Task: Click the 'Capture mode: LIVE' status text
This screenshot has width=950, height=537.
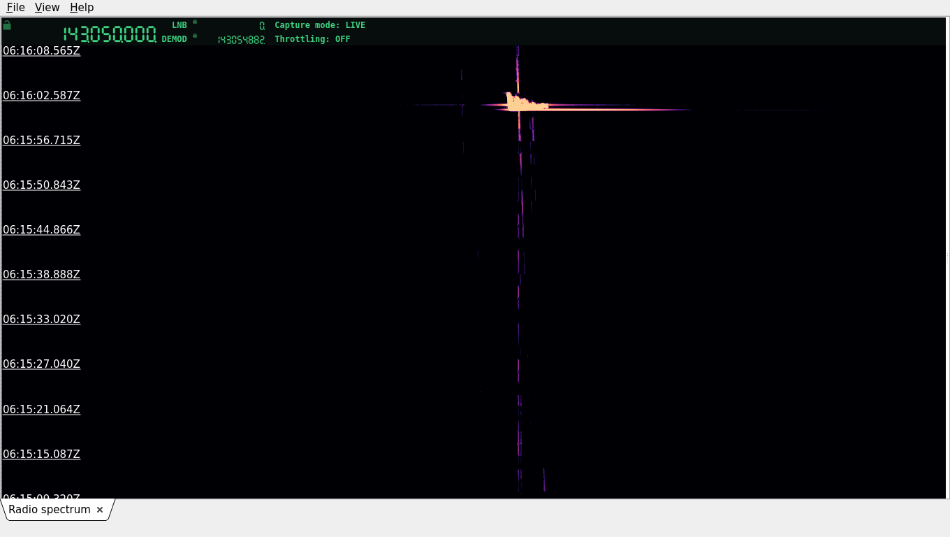Action: click(320, 25)
